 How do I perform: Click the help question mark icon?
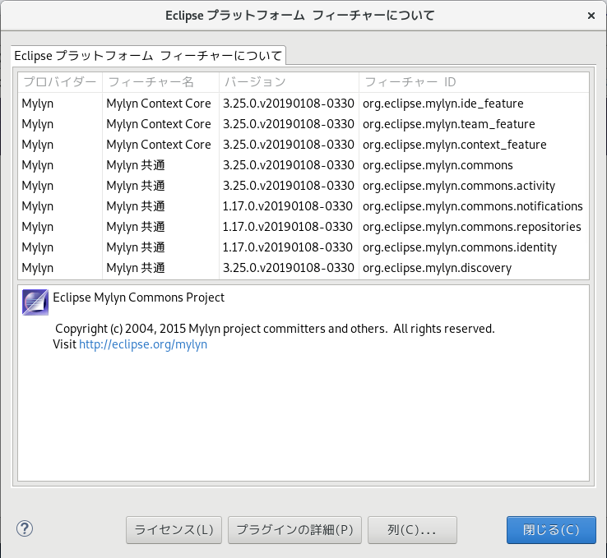23,528
